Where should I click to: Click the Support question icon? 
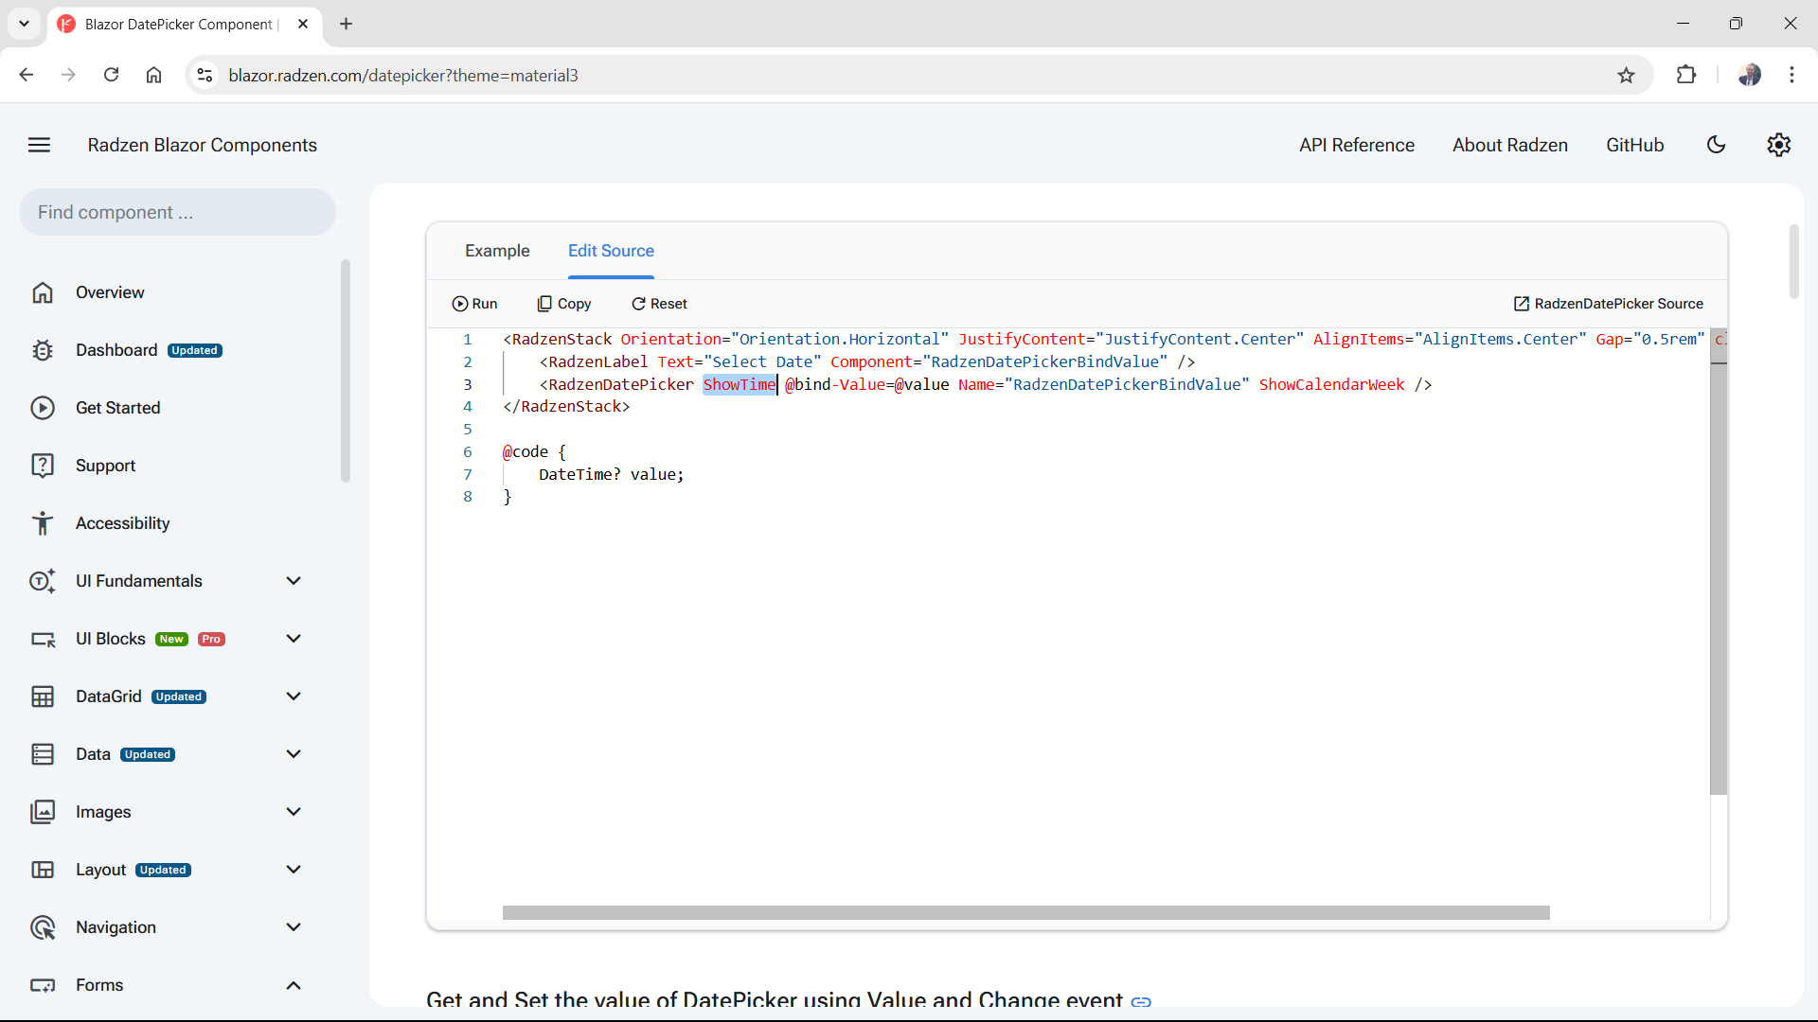click(43, 466)
